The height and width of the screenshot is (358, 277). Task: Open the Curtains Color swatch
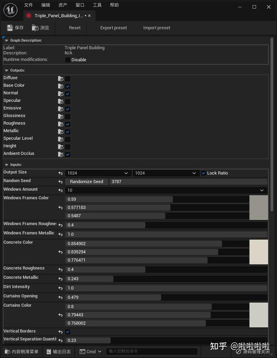[259, 315]
